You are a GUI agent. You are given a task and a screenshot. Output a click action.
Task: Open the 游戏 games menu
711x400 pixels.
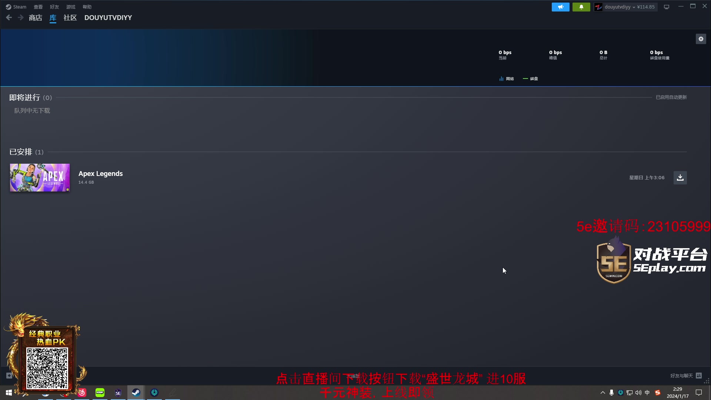click(71, 7)
